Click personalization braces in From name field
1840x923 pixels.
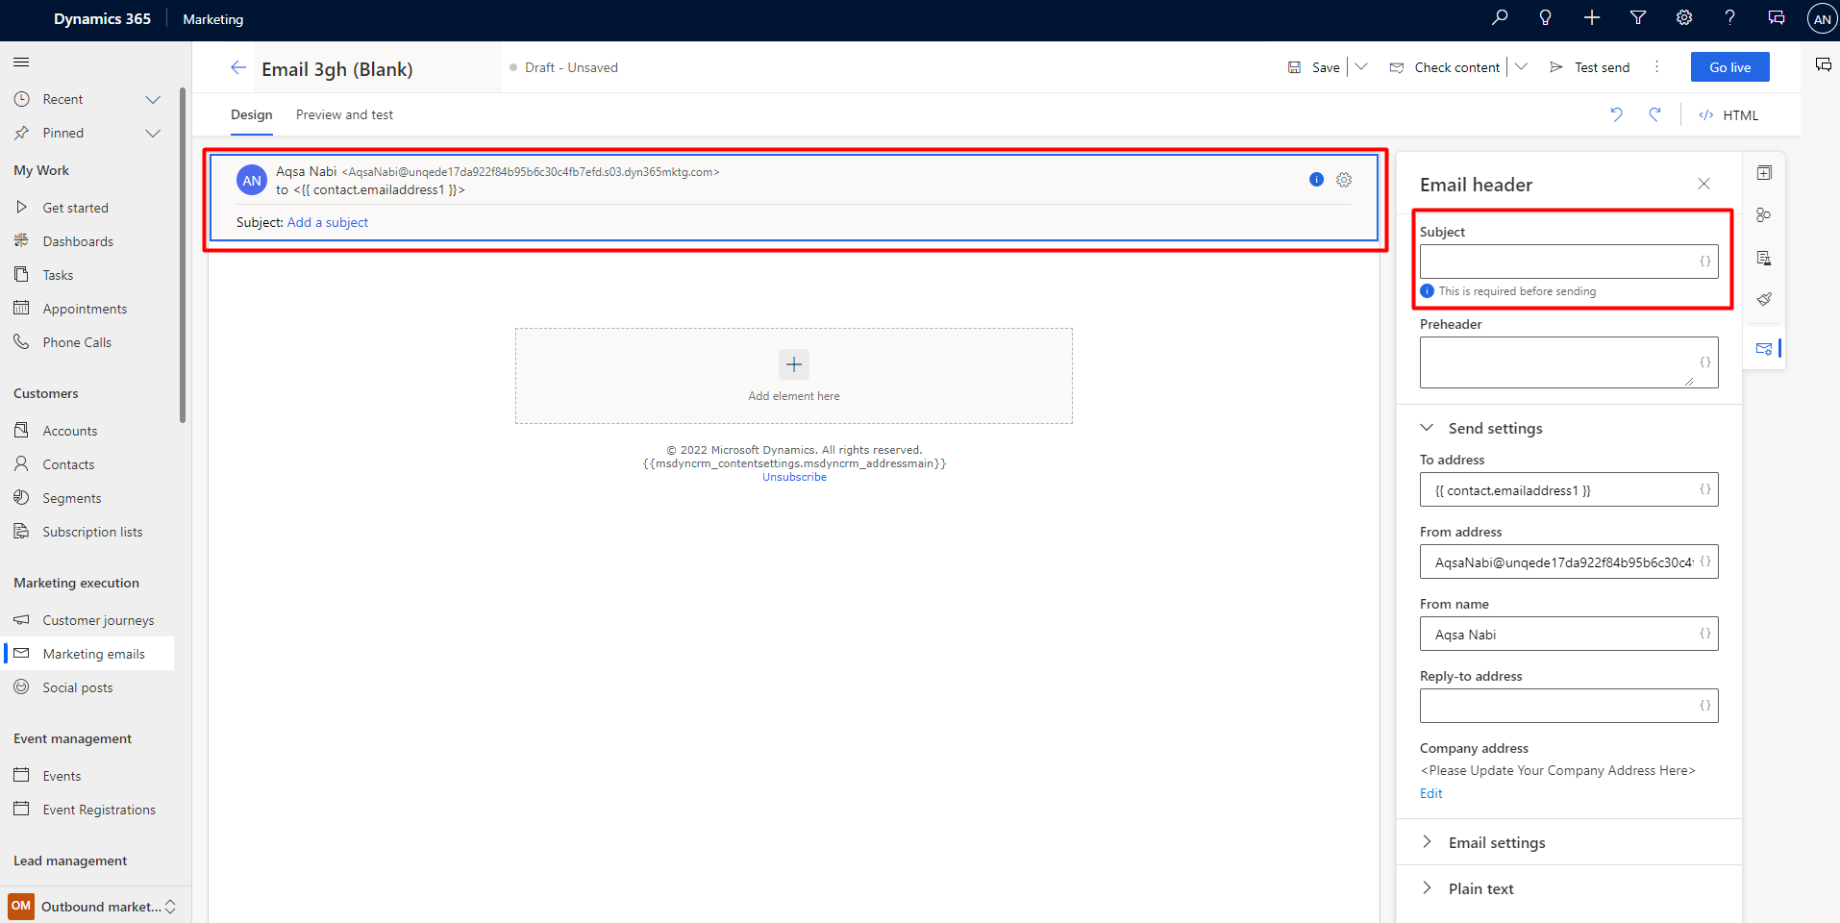pyautogui.click(x=1704, y=634)
